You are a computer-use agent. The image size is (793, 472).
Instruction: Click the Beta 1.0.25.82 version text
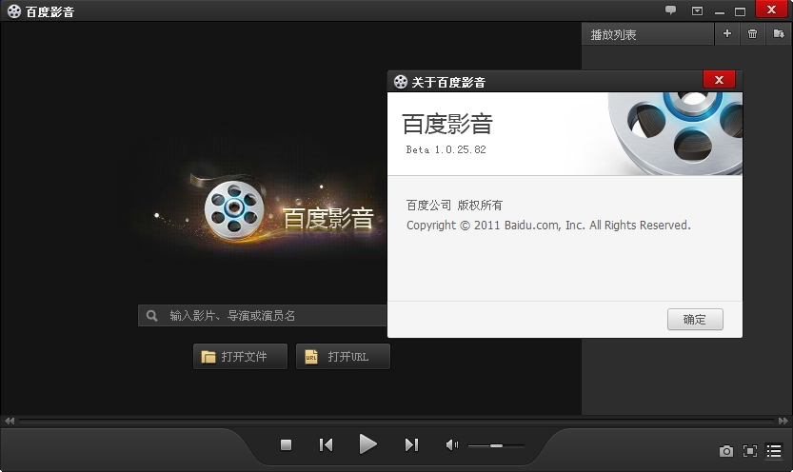[x=446, y=149]
